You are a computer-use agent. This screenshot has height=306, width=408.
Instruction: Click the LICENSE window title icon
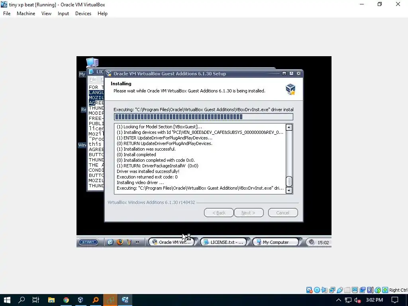[x=91, y=72]
